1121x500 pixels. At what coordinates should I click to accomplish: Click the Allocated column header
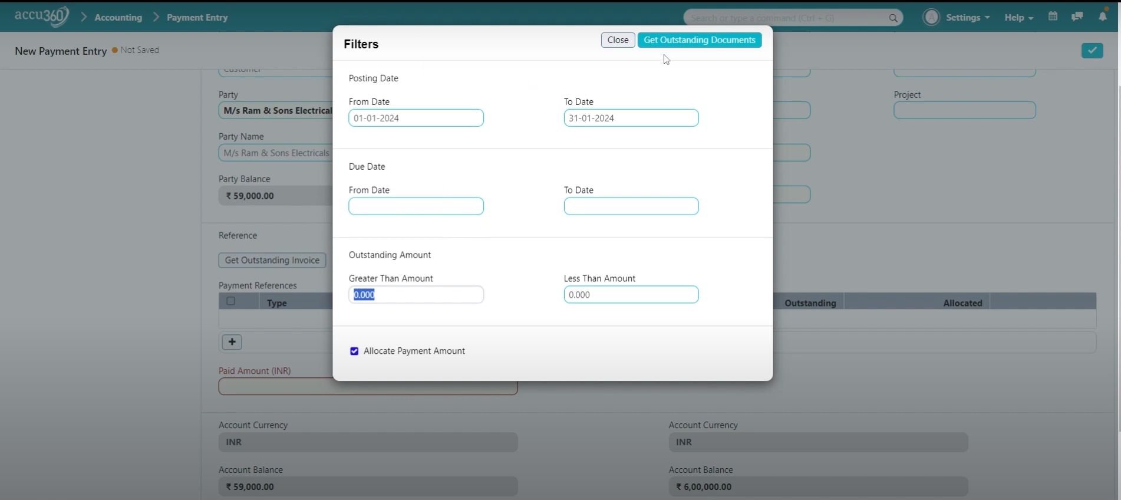point(962,303)
